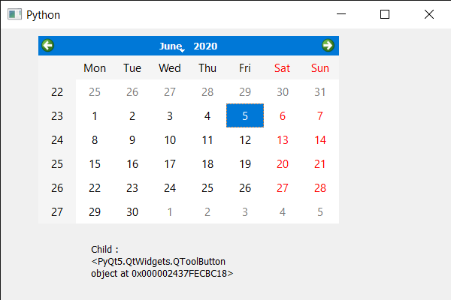Maximize the Python window
Screen dimensions: 451x300
[x=386, y=14]
